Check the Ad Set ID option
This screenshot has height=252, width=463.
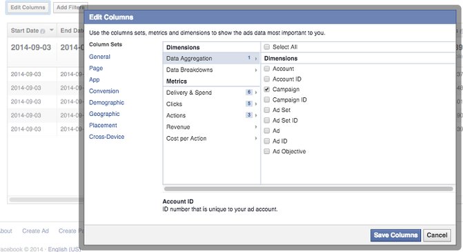coord(267,120)
